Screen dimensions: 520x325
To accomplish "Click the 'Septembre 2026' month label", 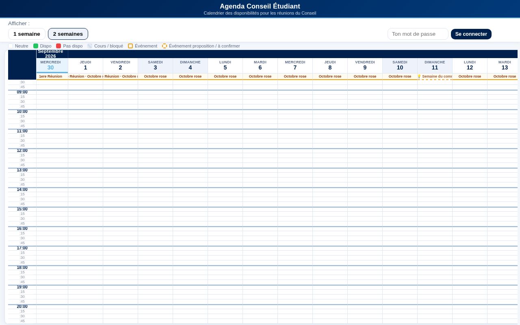I will pyautogui.click(x=50, y=54).
